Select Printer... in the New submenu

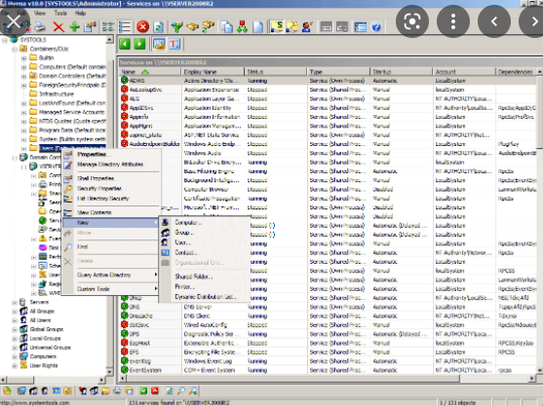pos(205,286)
